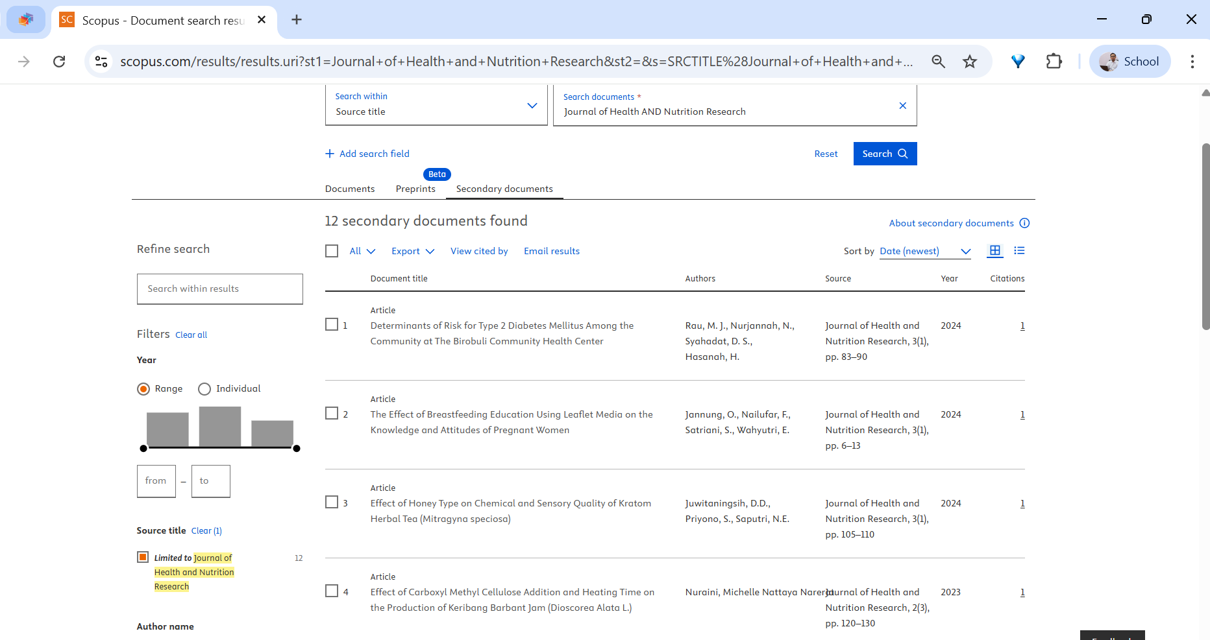Open the Search within Source title dropdown
This screenshot has height=640, width=1210.
436,105
